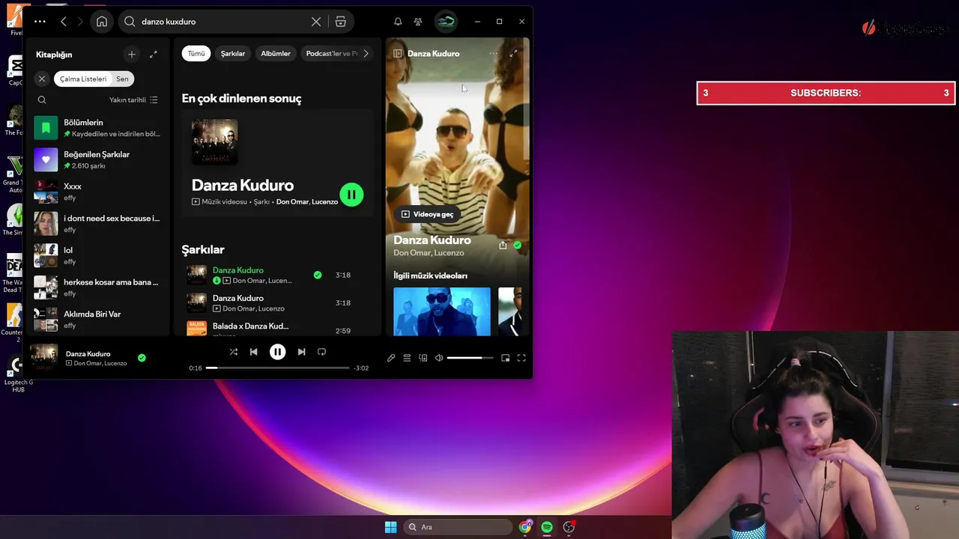
Task: Skip to the next track
Action: pyautogui.click(x=301, y=352)
